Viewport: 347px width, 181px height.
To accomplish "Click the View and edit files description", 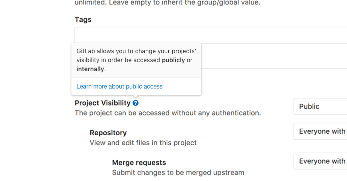I will [x=143, y=143].
